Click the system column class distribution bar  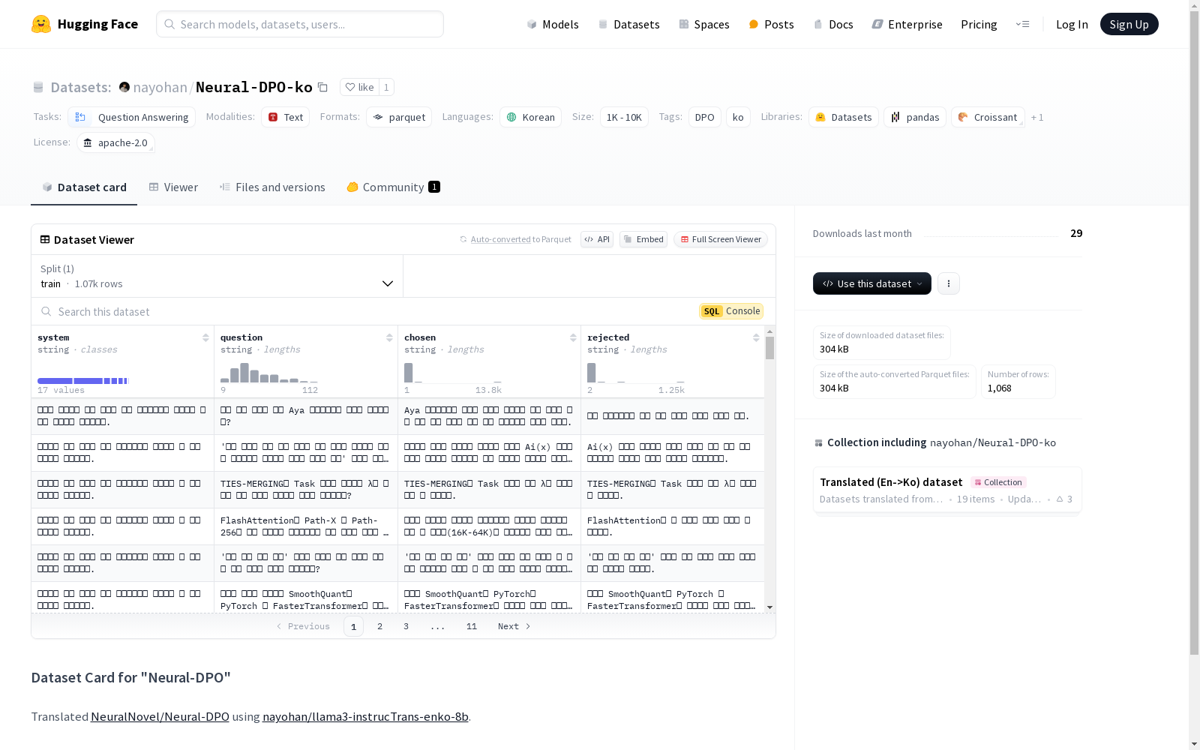tap(83, 381)
